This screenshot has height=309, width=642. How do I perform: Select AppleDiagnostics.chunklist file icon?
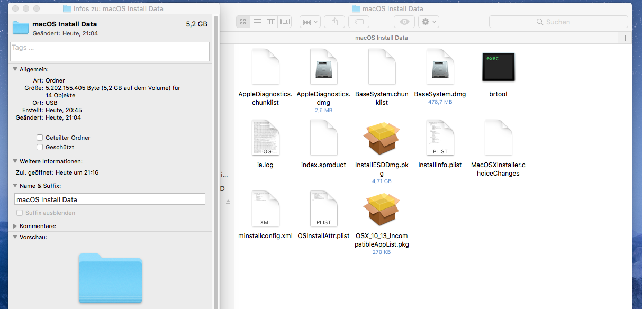point(265,67)
